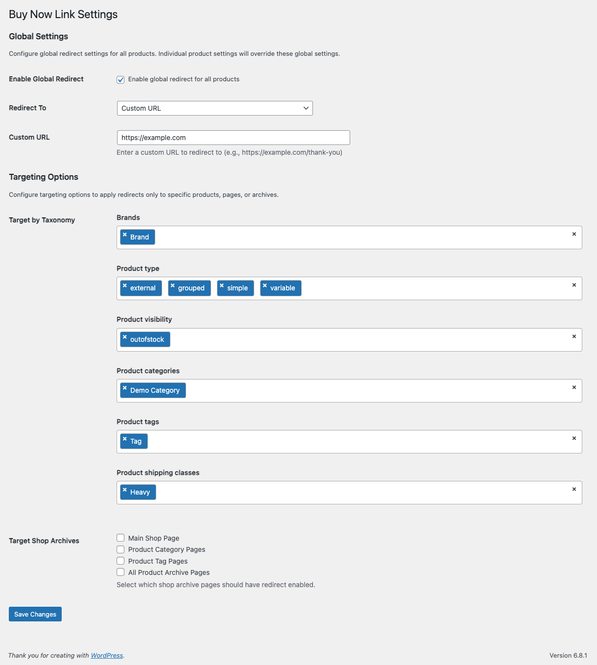Image resolution: width=597 pixels, height=665 pixels.
Task: Remove the outofstock visibility tag
Action: point(125,339)
